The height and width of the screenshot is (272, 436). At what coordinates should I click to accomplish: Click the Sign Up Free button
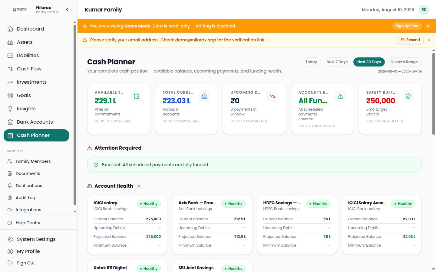click(407, 26)
